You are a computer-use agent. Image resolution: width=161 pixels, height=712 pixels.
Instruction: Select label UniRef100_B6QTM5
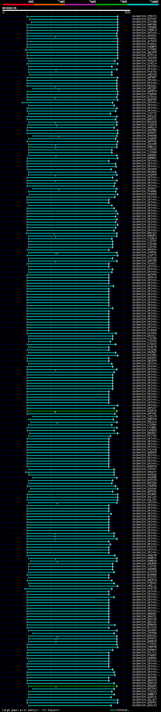[x=144, y=100]
